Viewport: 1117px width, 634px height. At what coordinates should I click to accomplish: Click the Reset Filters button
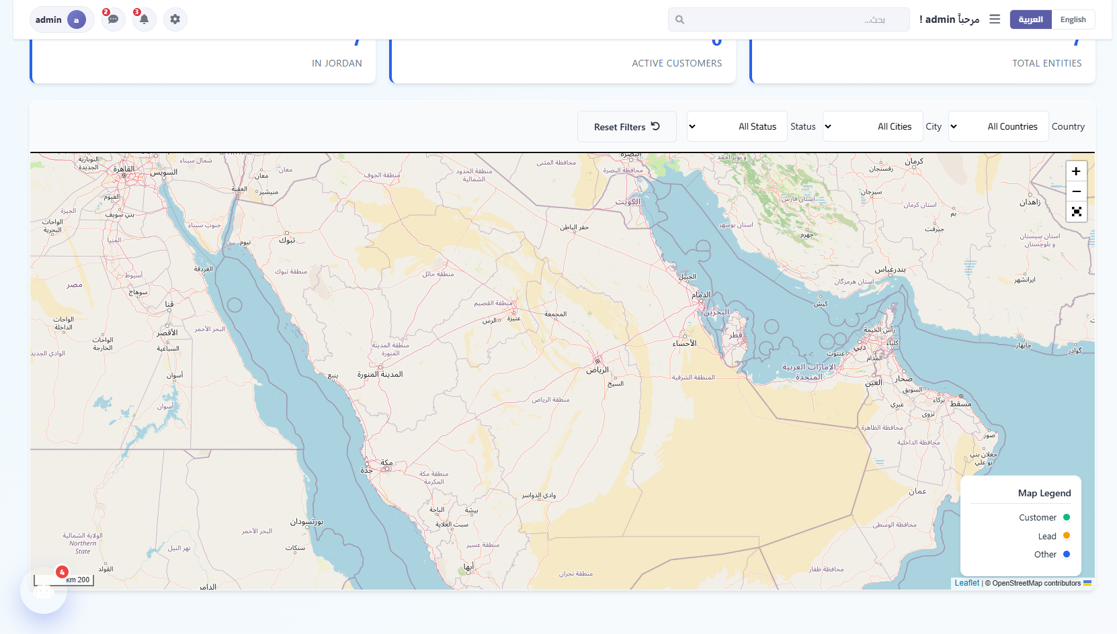click(x=626, y=126)
